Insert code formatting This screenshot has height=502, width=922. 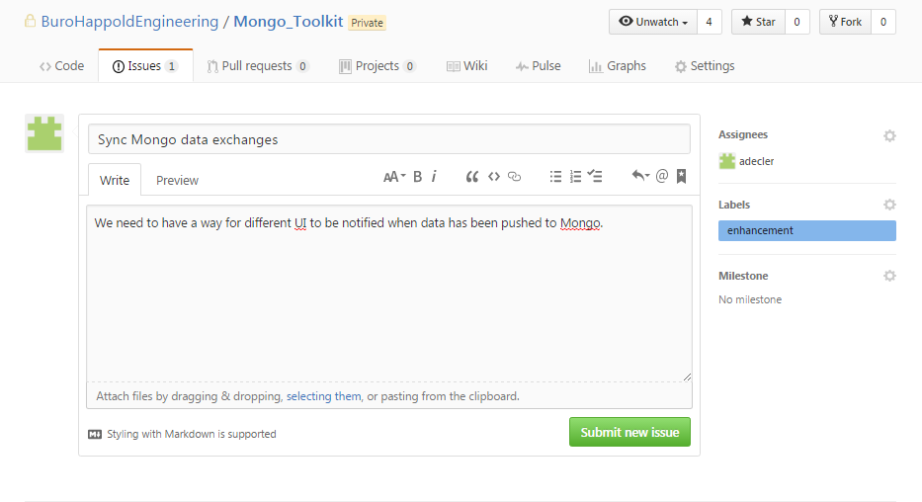pyautogui.click(x=494, y=176)
